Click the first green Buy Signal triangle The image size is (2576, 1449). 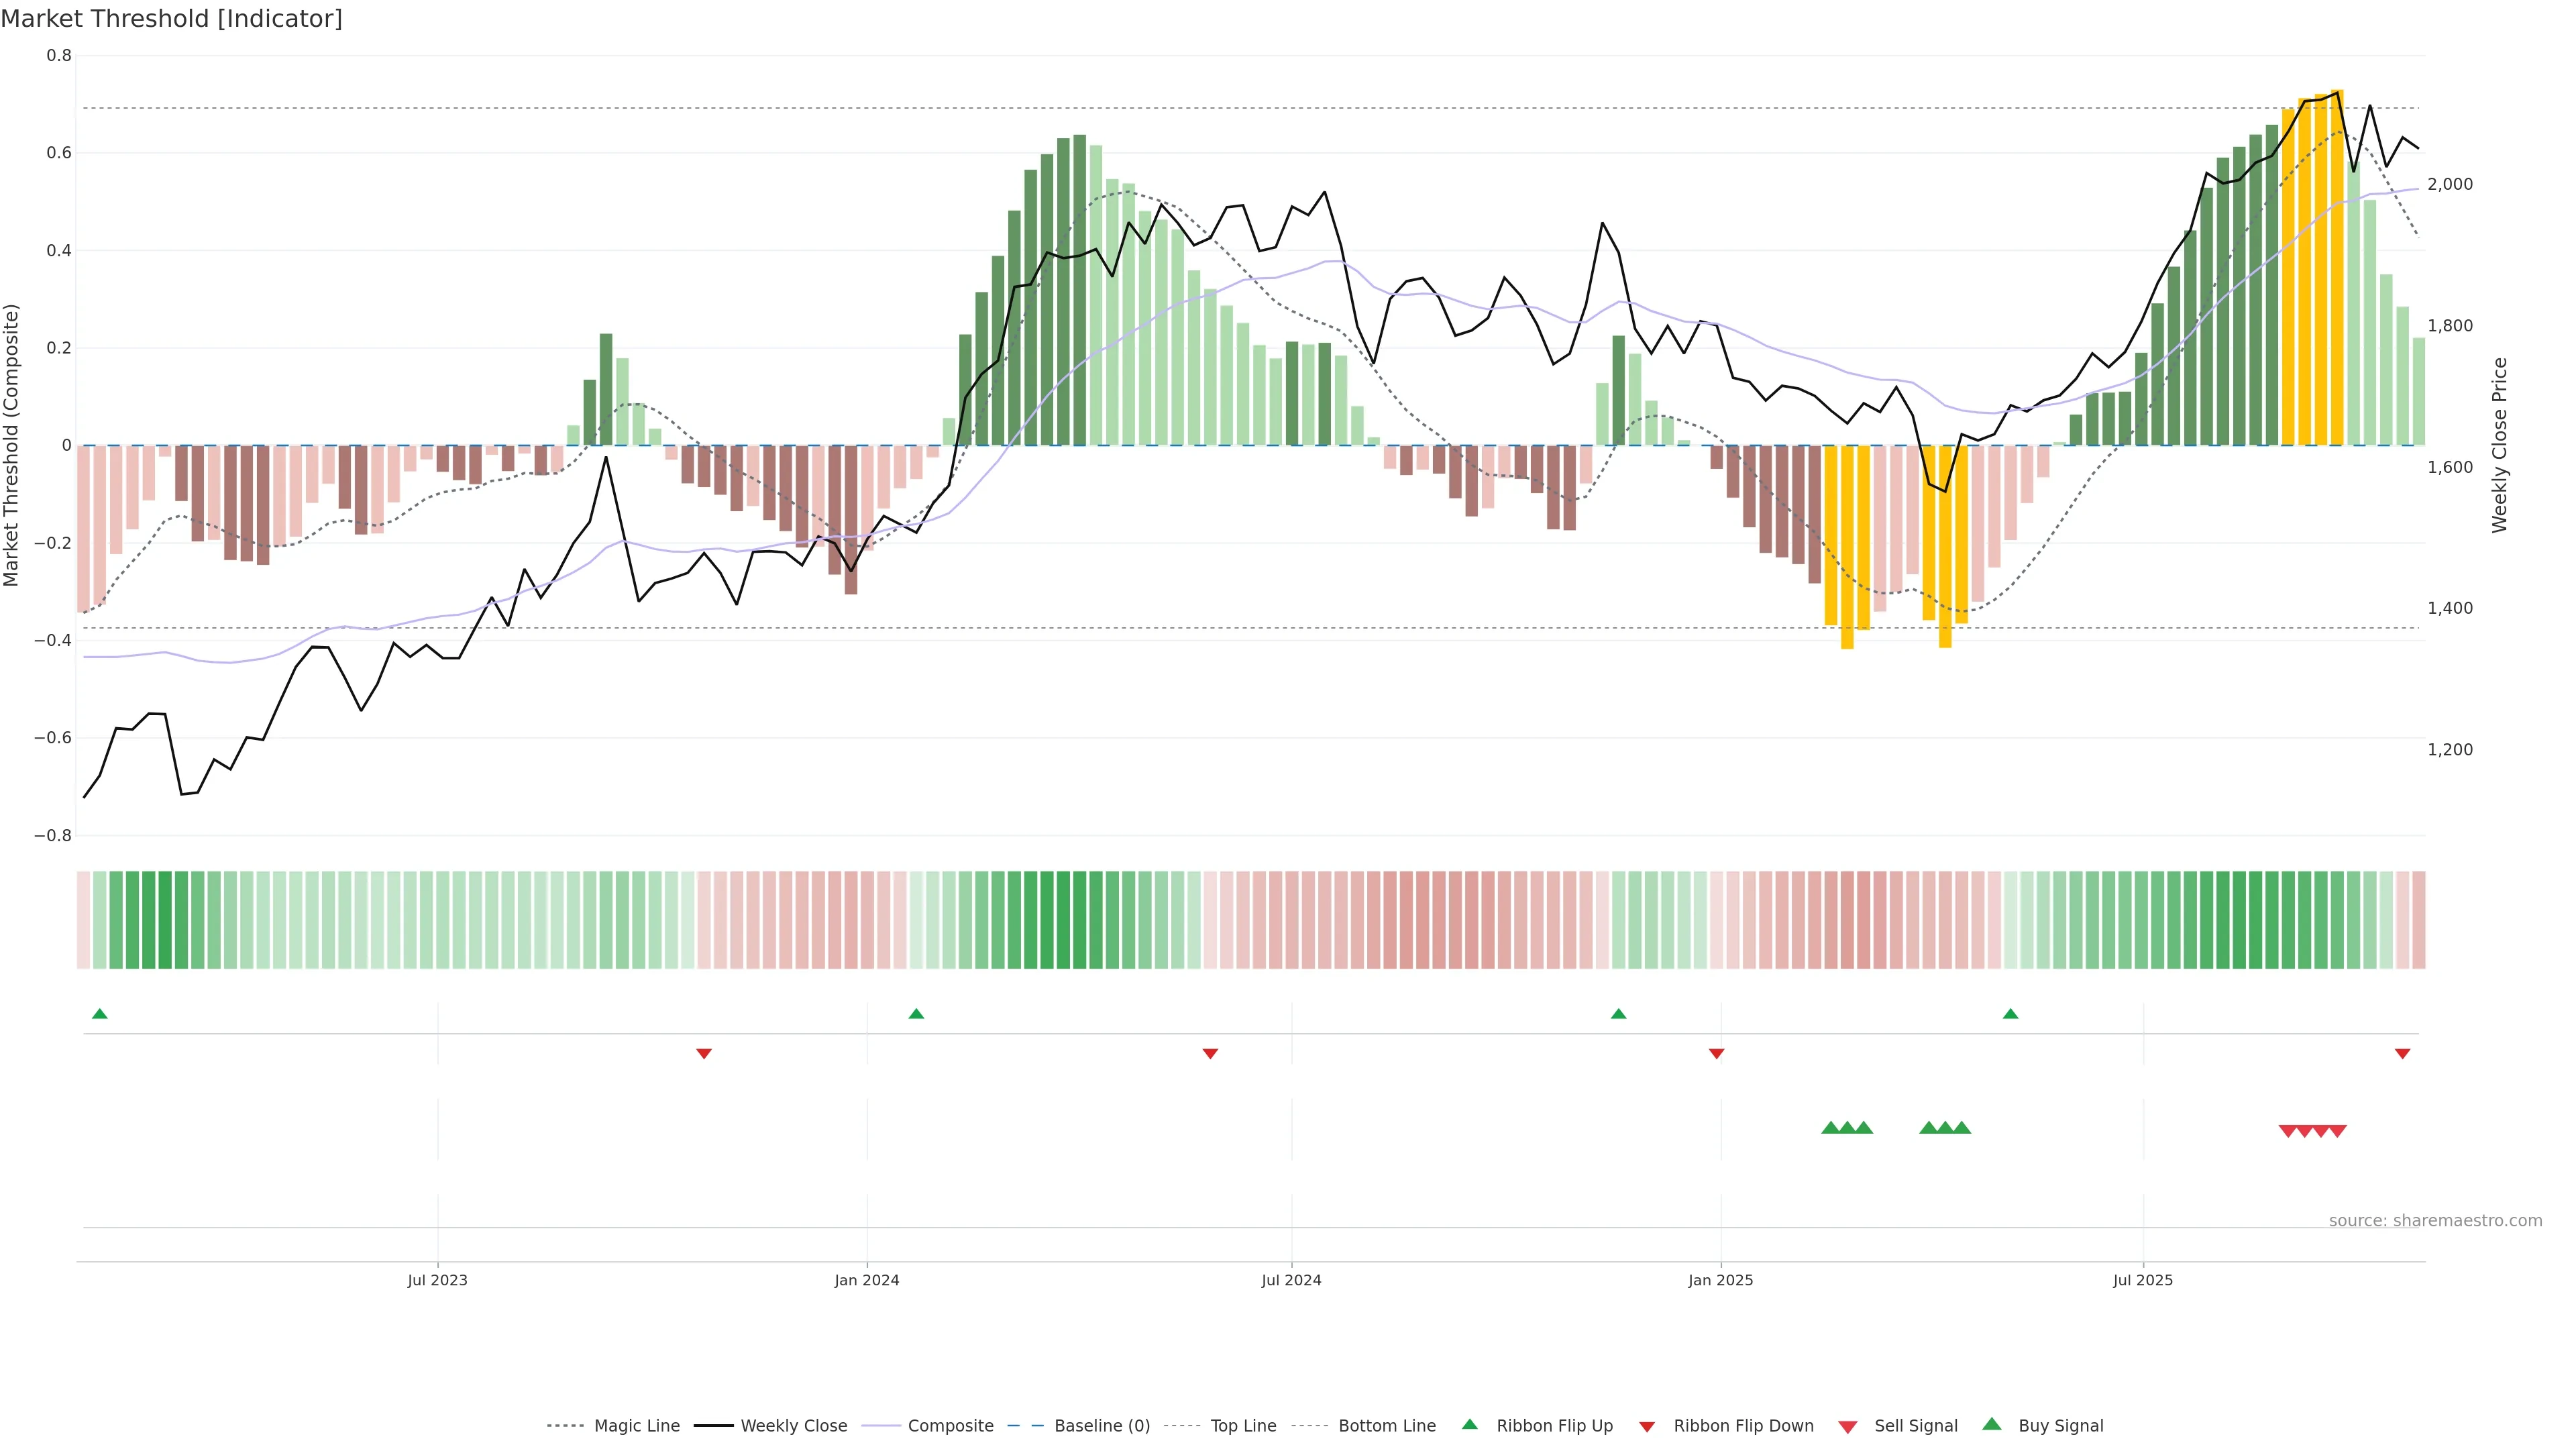click(1830, 1128)
